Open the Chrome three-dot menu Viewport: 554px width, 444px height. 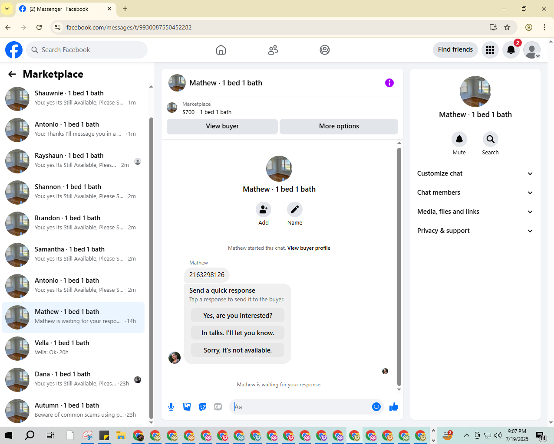[x=544, y=27]
